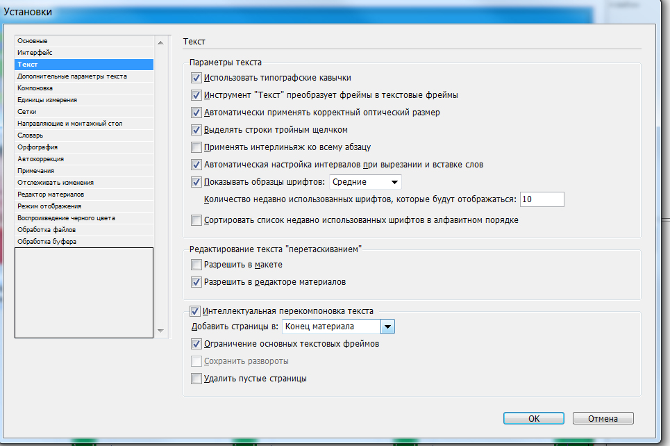
Task: Select Словарь category
Action: [x=84, y=135]
